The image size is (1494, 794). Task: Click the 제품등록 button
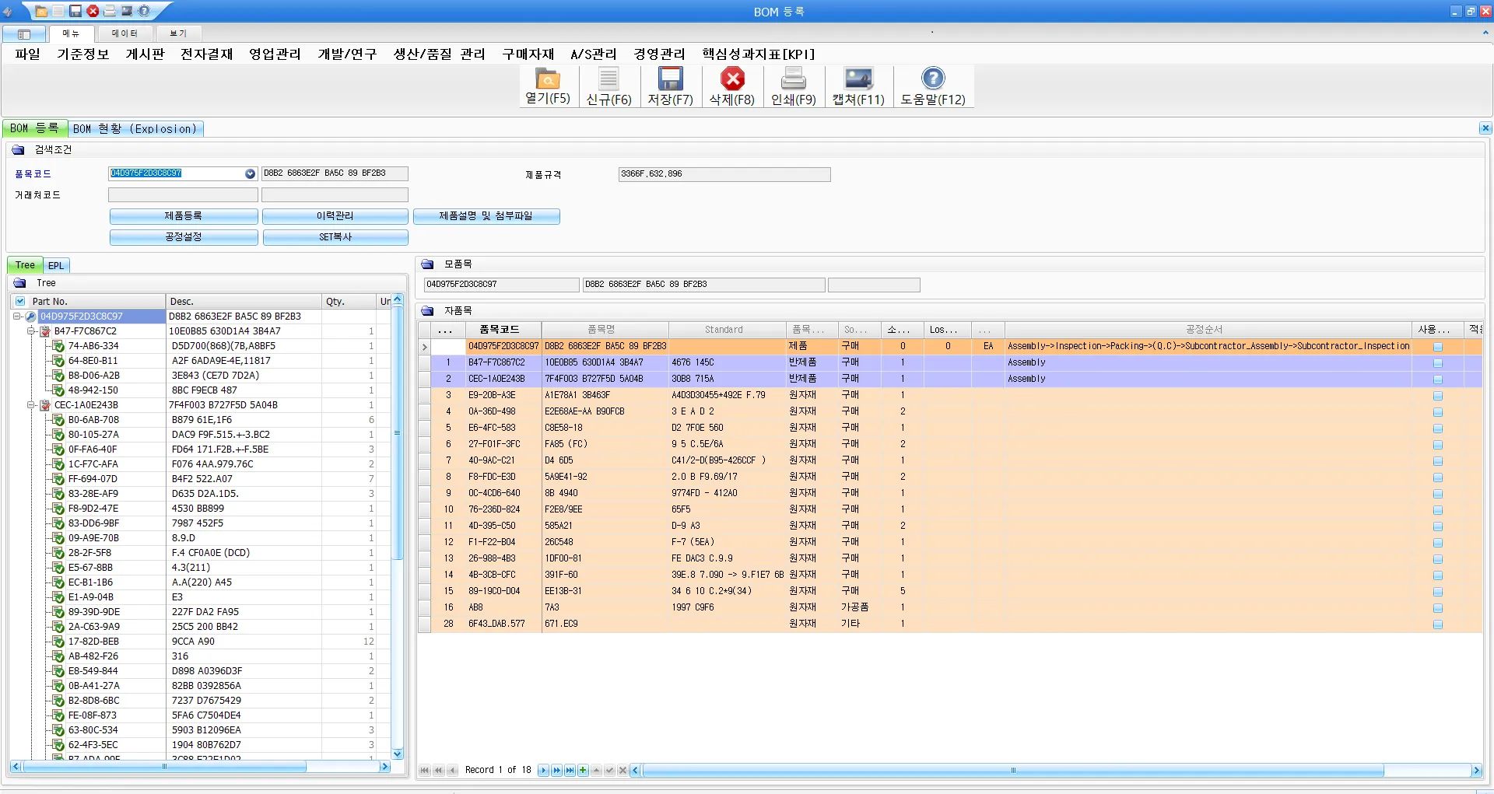pyautogui.click(x=183, y=216)
